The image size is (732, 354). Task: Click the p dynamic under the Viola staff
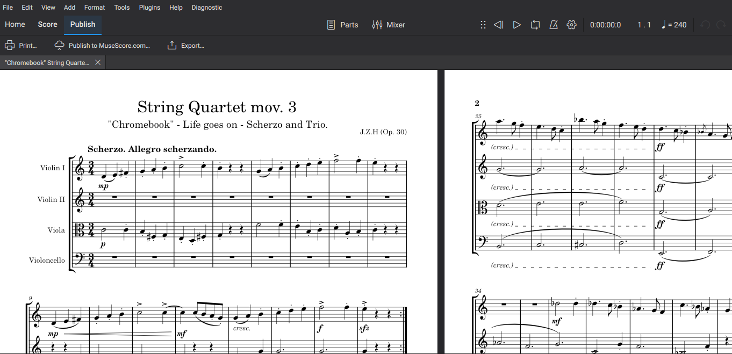102,245
